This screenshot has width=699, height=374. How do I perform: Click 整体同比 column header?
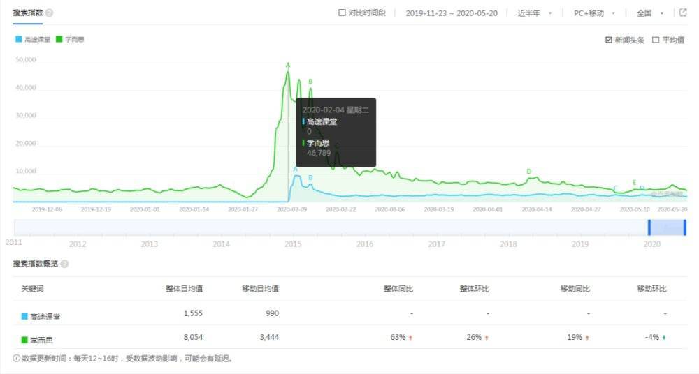pos(398,288)
